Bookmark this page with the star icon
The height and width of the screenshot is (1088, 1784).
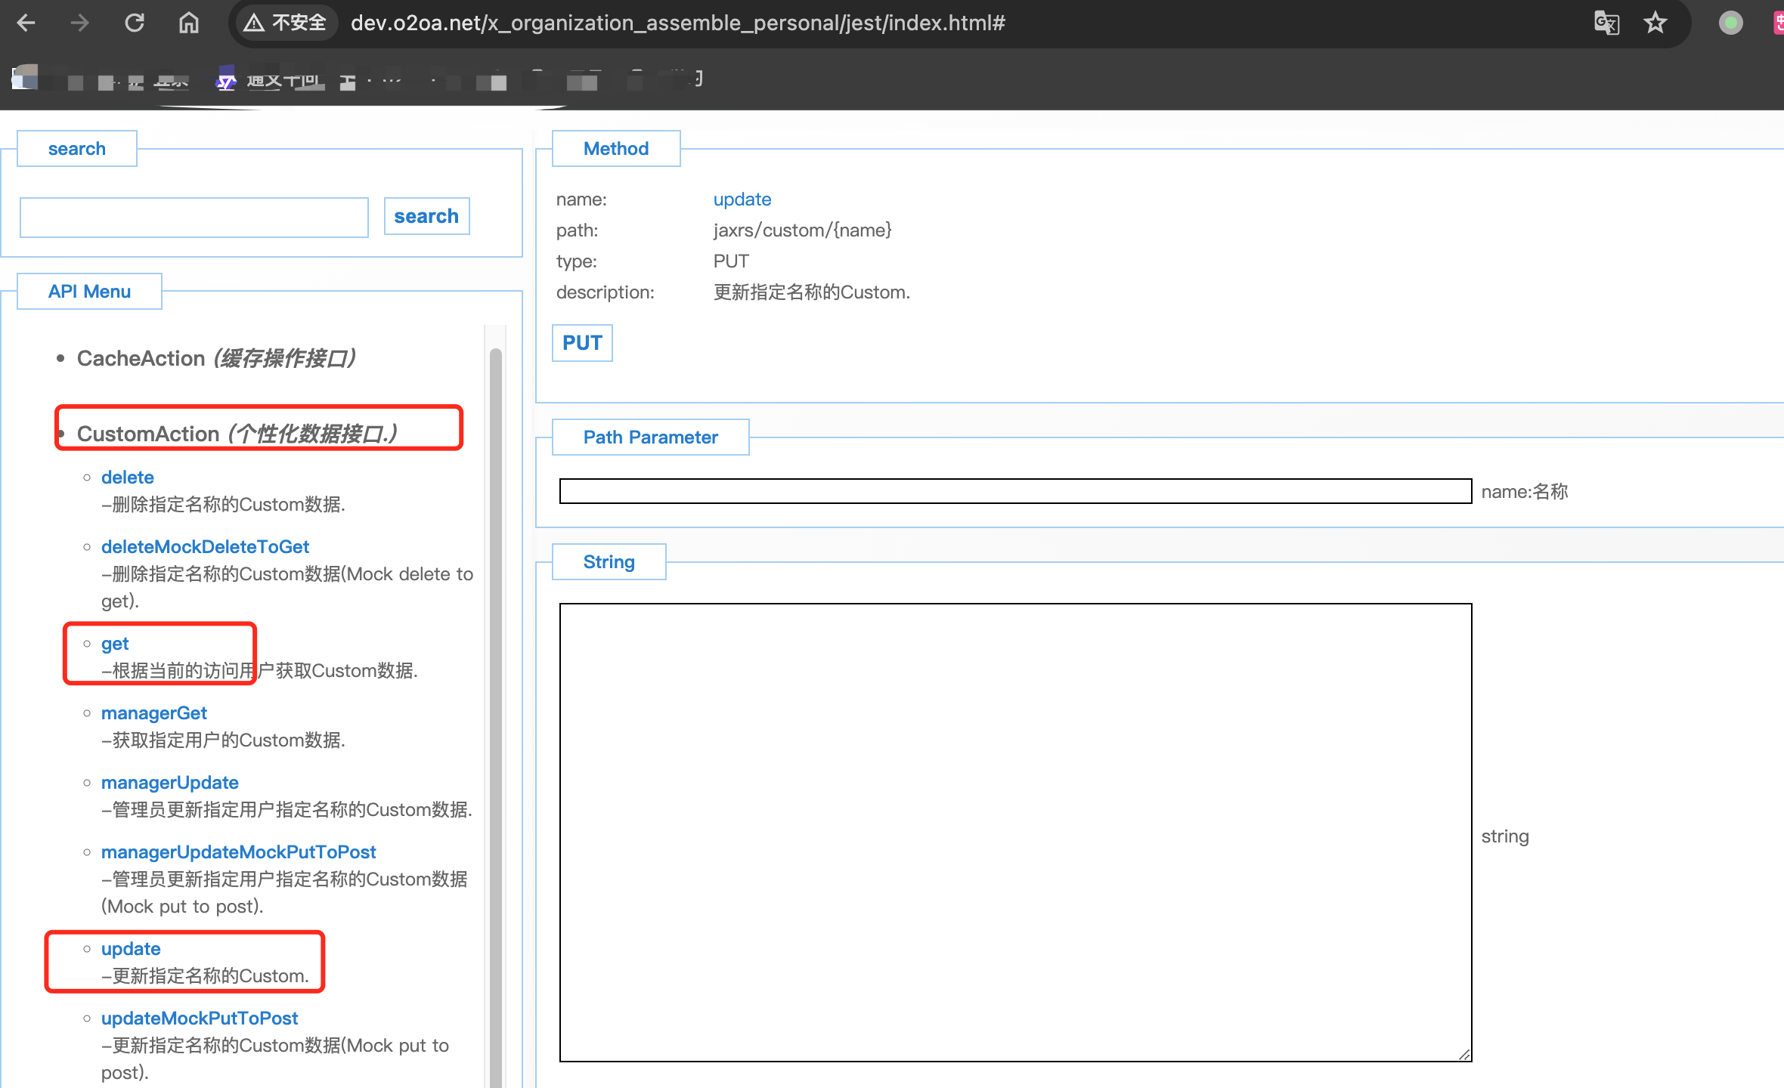click(1655, 23)
